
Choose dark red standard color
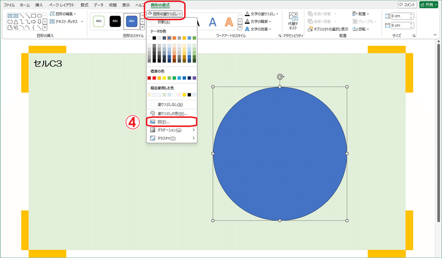[149, 78]
